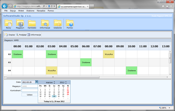The height and width of the screenshot is (111, 175).
Task: Click the horizontal schedule scrollbar thumb
Action: [x=53, y=77]
